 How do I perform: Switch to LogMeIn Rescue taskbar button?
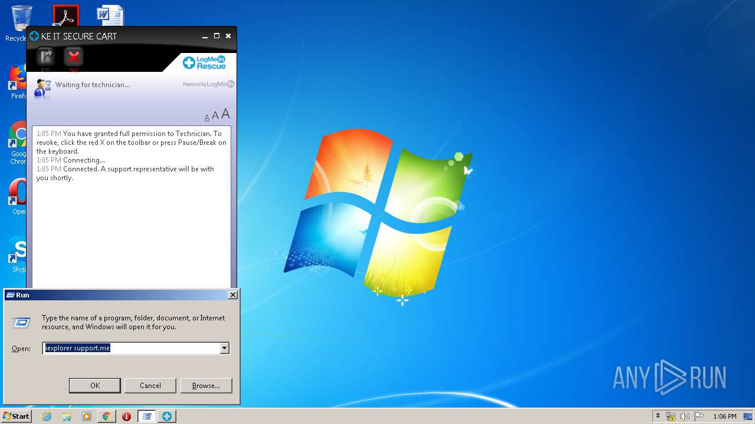pyautogui.click(x=167, y=416)
